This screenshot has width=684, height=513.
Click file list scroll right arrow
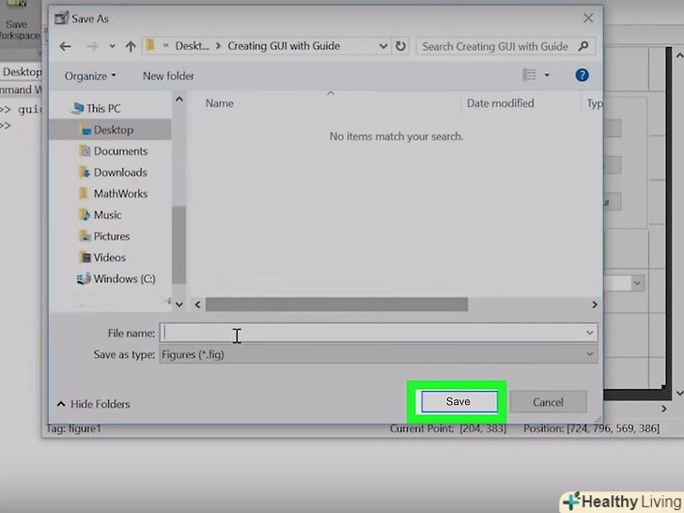[x=594, y=305]
